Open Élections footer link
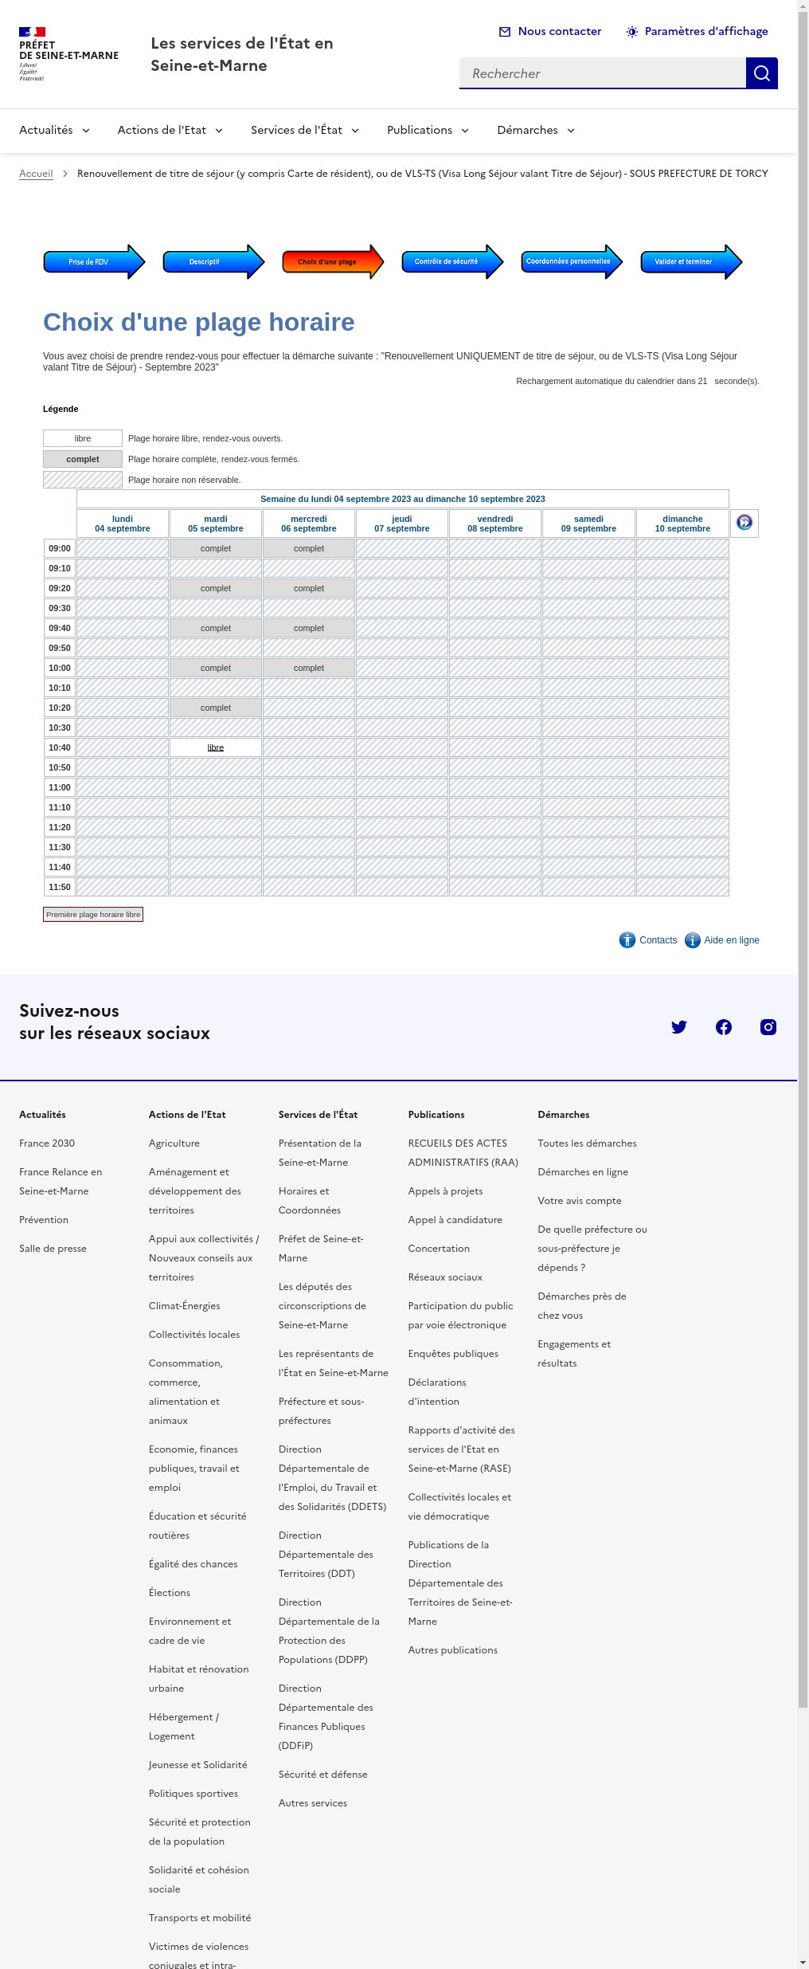809x1969 pixels. click(x=170, y=1593)
